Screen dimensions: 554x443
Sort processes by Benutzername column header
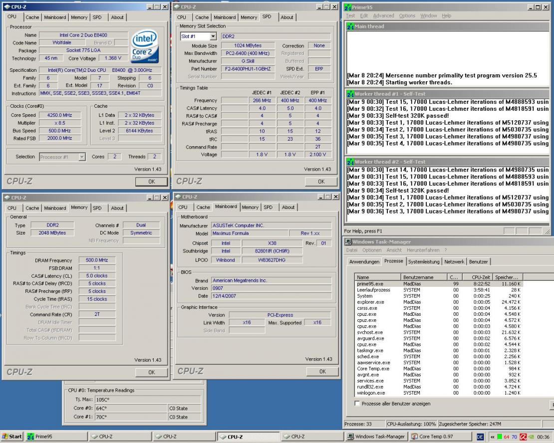coord(424,277)
